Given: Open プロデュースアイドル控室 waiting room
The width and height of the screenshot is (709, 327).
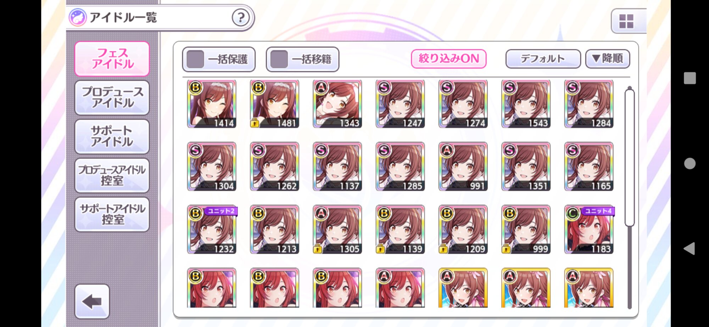Looking at the screenshot, I should [112, 175].
